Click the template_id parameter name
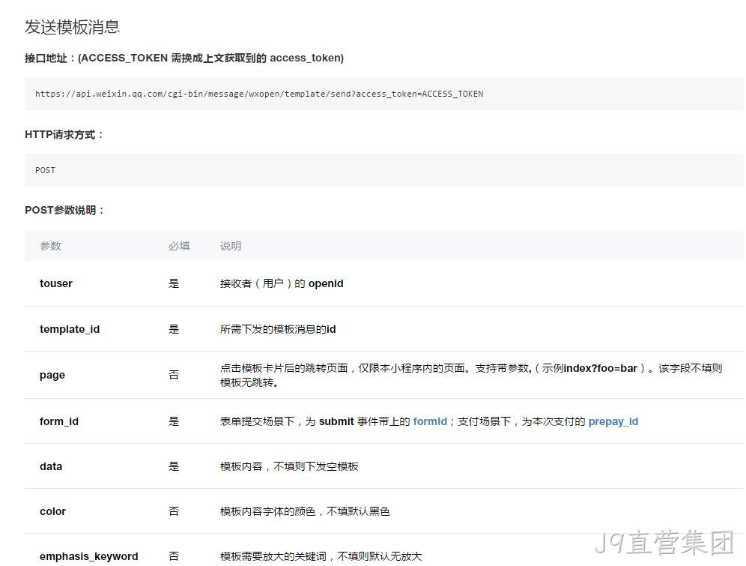The image size is (746, 566). 70,329
